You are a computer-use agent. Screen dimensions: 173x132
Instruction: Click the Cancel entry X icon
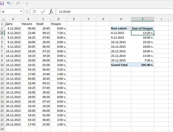(35, 11)
